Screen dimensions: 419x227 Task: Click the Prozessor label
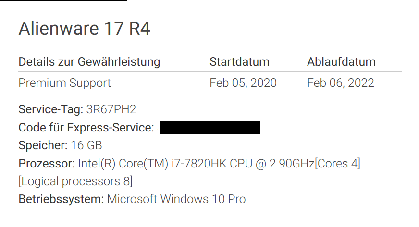point(47,164)
